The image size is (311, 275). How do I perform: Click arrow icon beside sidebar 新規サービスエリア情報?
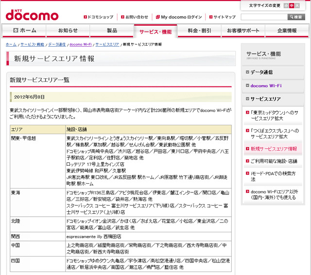click(x=247, y=149)
